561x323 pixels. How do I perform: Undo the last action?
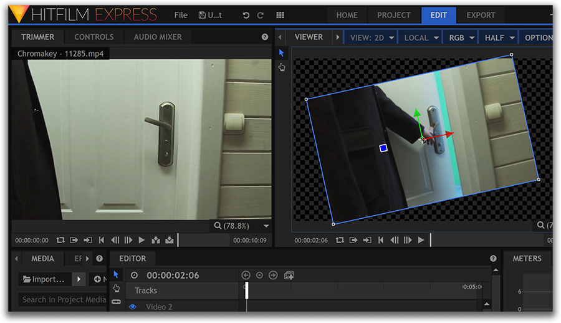tap(246, 15)
